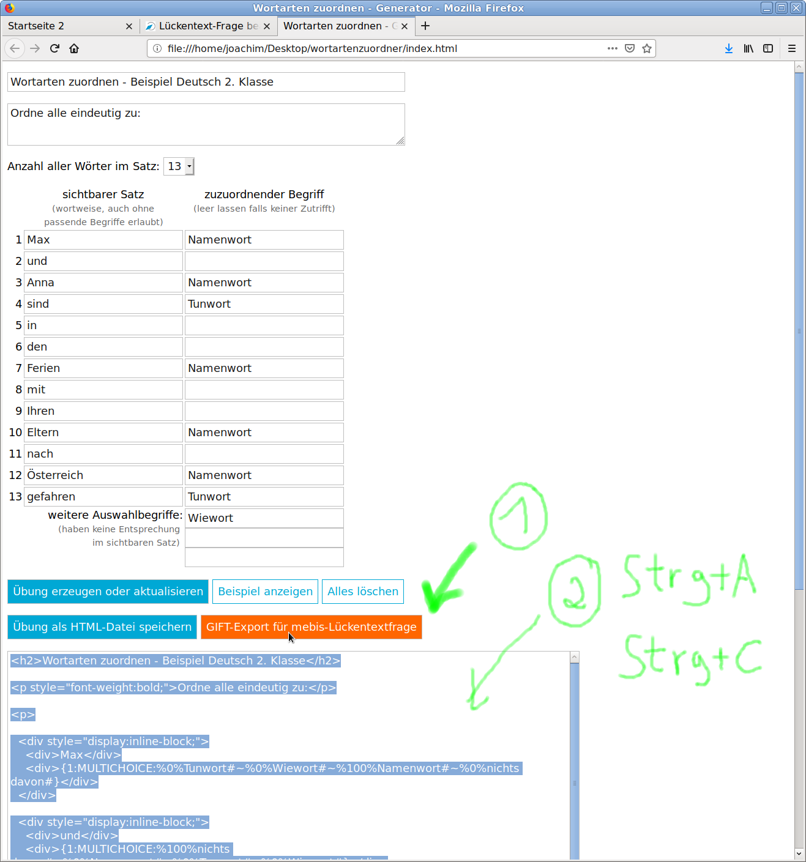Screen dimensions: 806x862
Task: Open the Firefox hamburger menu
Action: 791,48
